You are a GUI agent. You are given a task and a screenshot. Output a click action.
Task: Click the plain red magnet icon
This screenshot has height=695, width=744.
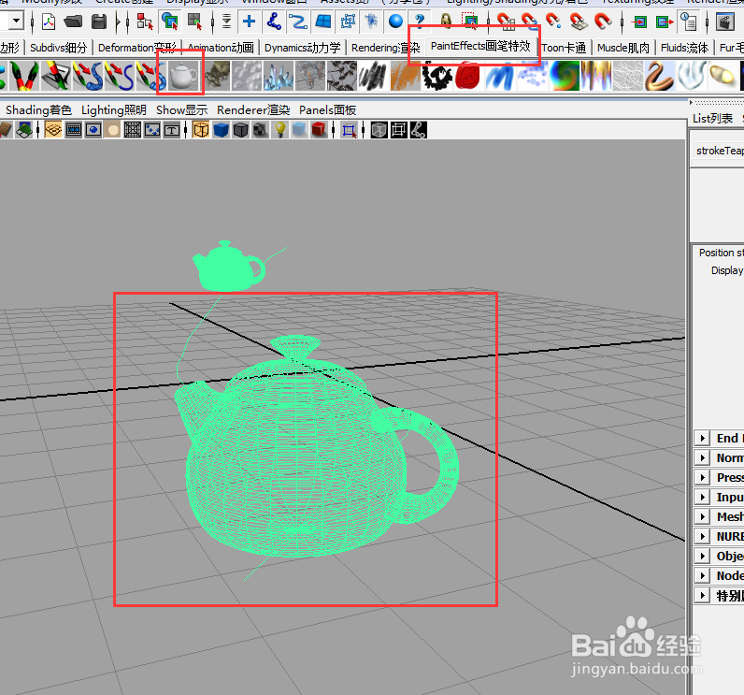[x=603, y=22]
